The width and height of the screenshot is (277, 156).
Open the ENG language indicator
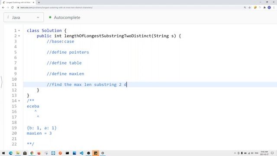257,153
